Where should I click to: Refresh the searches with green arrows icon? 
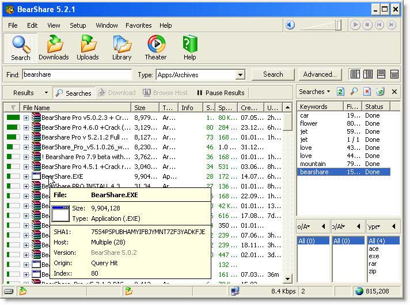tap(340, 92)
